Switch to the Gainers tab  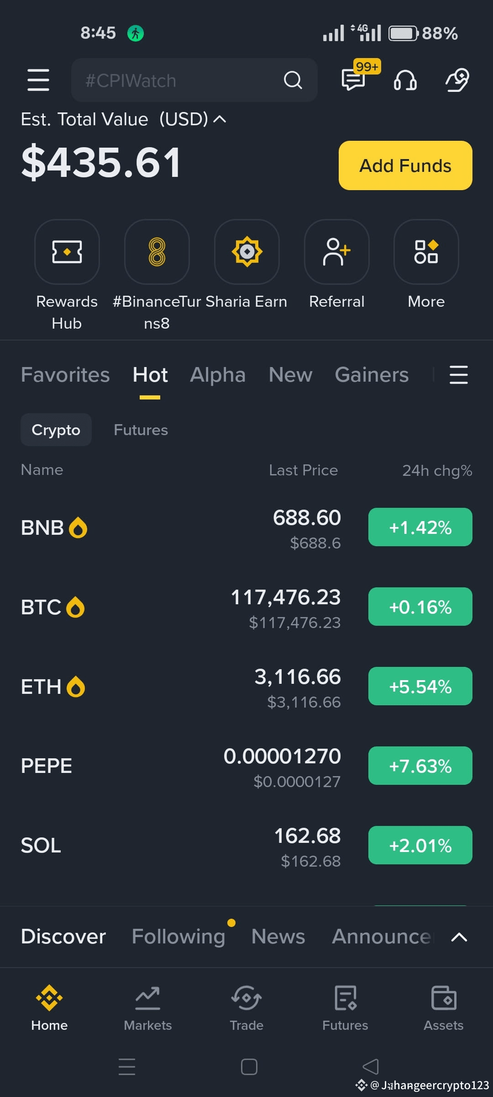[372, 375]
